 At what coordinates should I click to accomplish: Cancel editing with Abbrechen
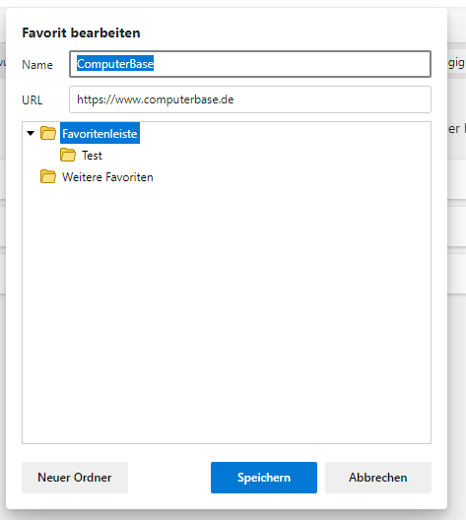pyautogui.click(x=377, y=478)
